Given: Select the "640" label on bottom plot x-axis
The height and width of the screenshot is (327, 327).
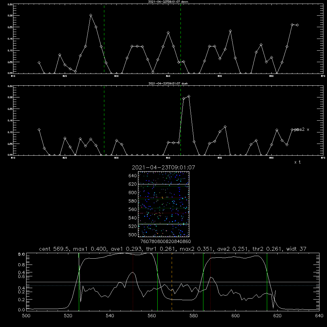Looking at the screenshot, I should [319, 316].
